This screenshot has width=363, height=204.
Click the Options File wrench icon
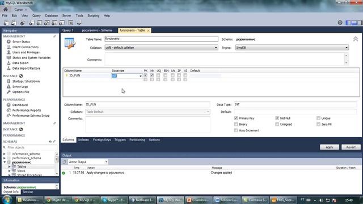pyautogui.click(x=9, y=92)
